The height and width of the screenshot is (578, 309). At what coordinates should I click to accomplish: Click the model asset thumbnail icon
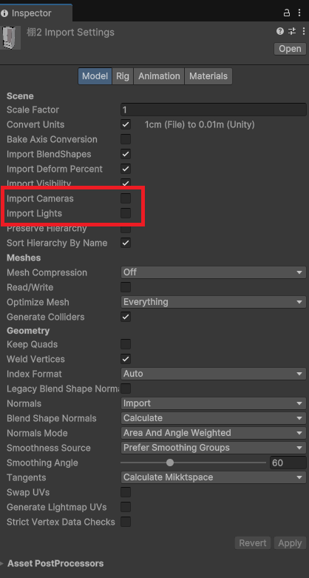10,38
